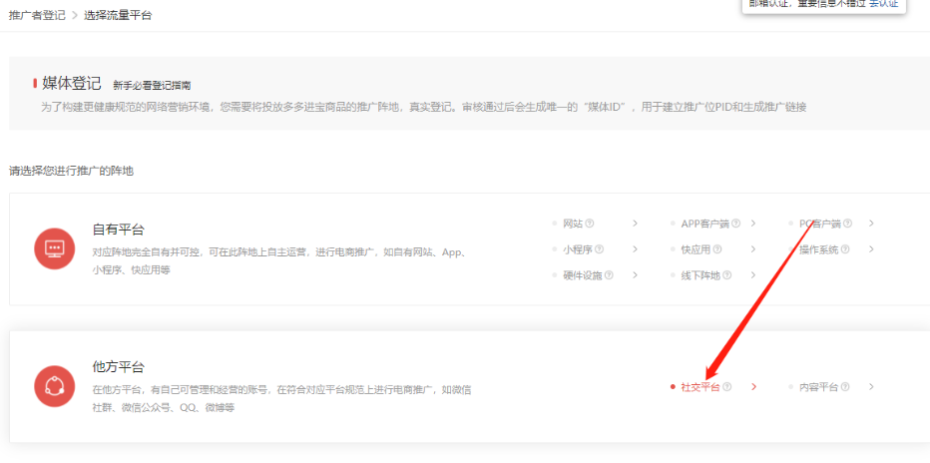Go to 推广者登记 breadcrumb
This screenshot has width=930, height=463.
(36, 16)
